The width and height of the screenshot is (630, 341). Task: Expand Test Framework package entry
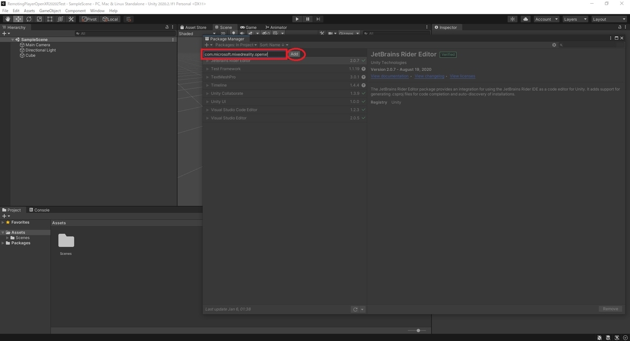207,69
